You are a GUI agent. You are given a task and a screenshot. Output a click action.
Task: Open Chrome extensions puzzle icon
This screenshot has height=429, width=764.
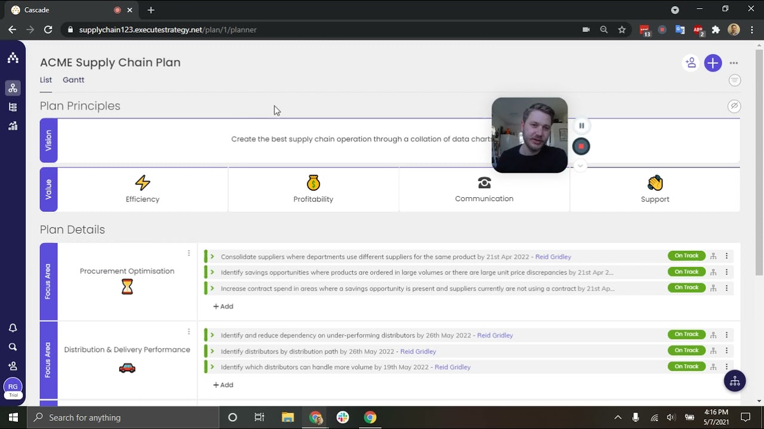click(716, 30)
